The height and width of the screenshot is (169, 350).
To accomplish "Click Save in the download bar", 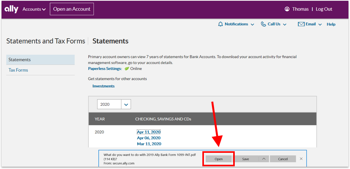I will 246,159.
